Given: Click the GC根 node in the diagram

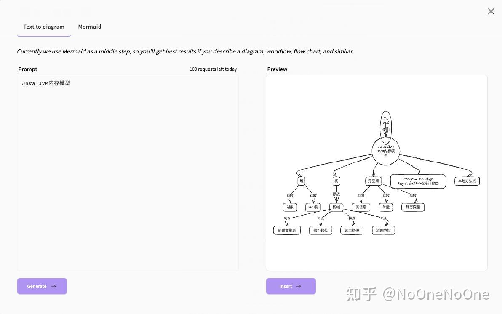Looking at the screenshot, I should [x=313, y=207].
